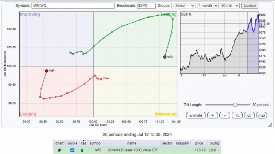Click the max button
Viewport: 275px width, 154px height.
(x=262, y=115)
